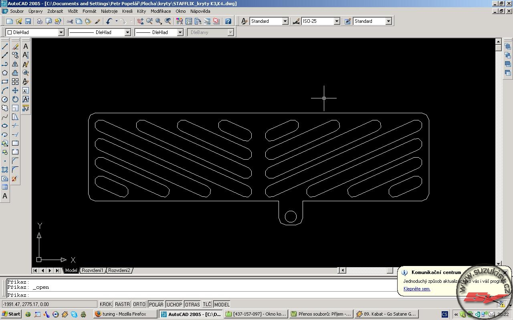The height and width of the screenshot is (320, 513).
Task: Toggle KROK snap mode
Action: (x=106, y=304)
